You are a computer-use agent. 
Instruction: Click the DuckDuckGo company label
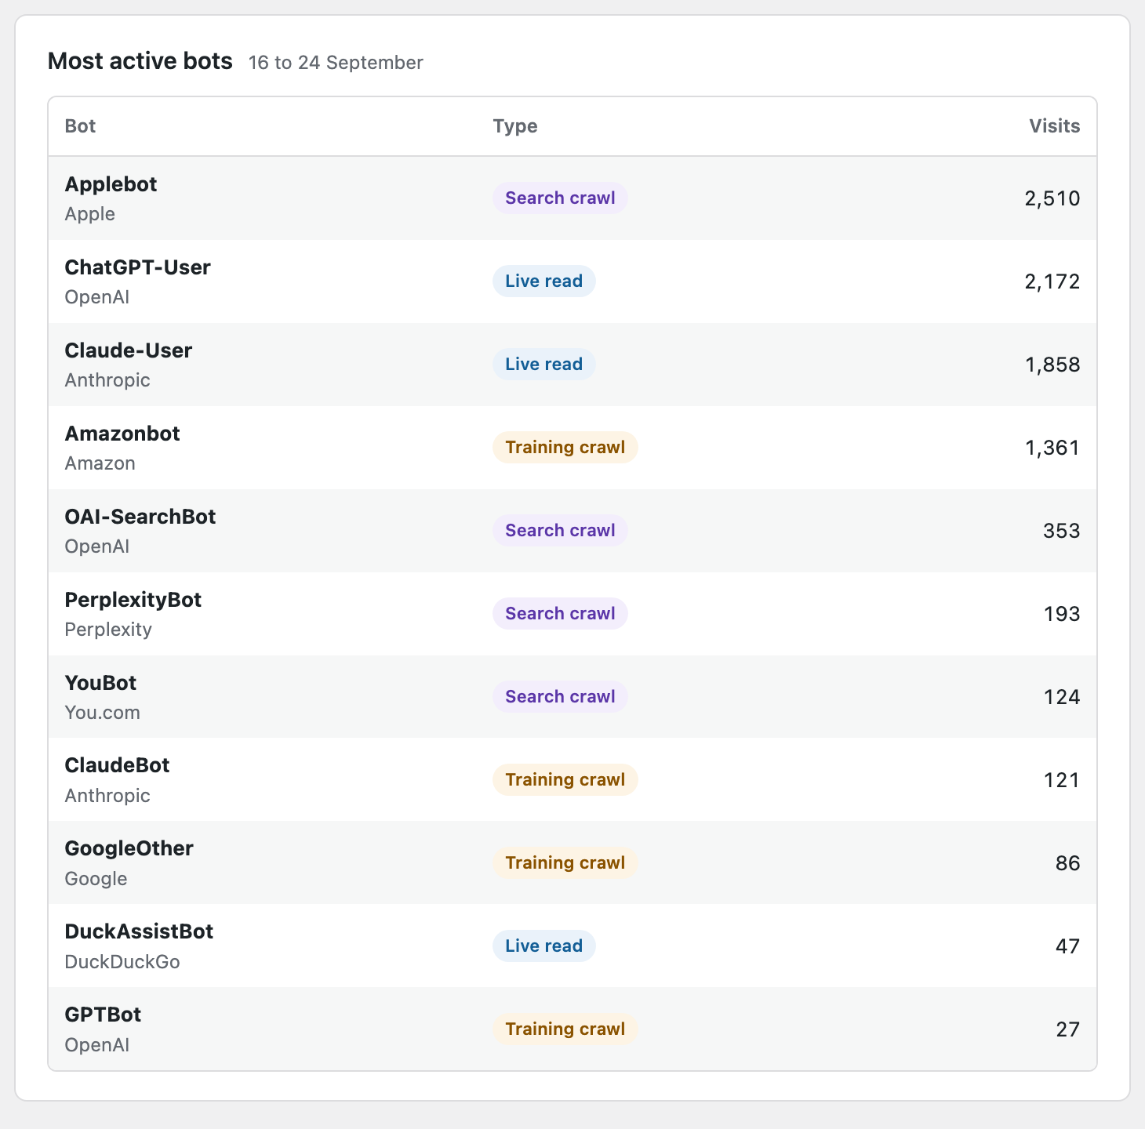[122, 962]
